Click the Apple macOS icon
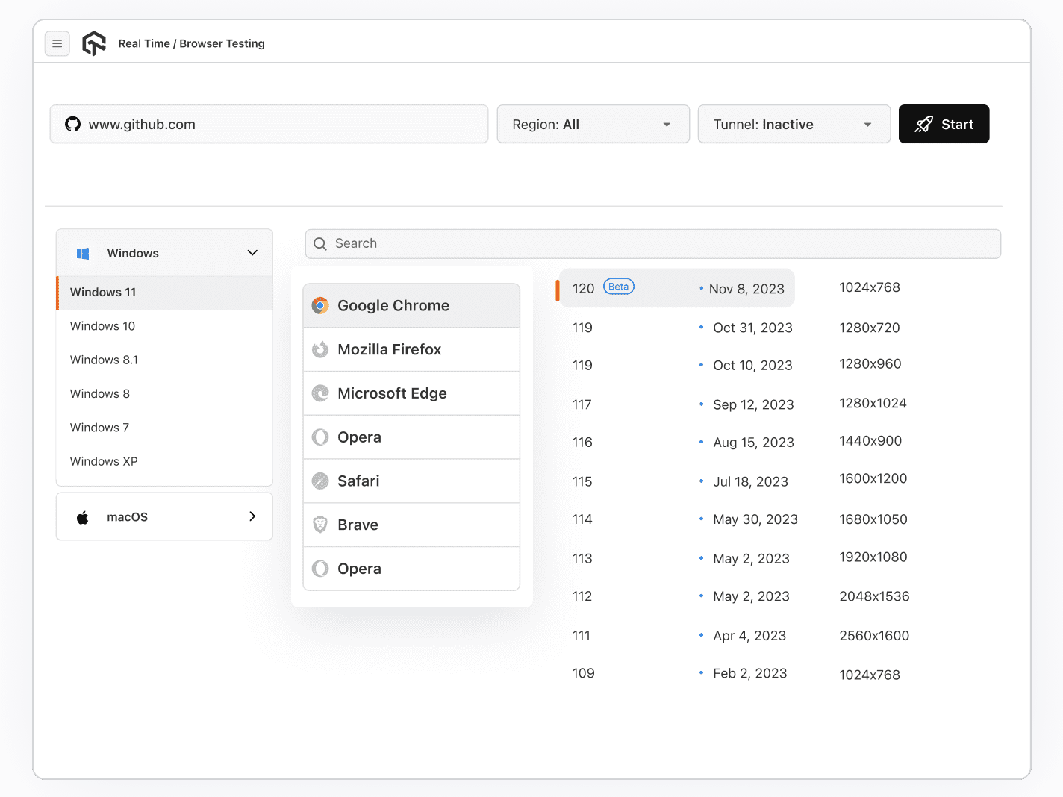The image size is (1063, 797). [x=83, y=517]
